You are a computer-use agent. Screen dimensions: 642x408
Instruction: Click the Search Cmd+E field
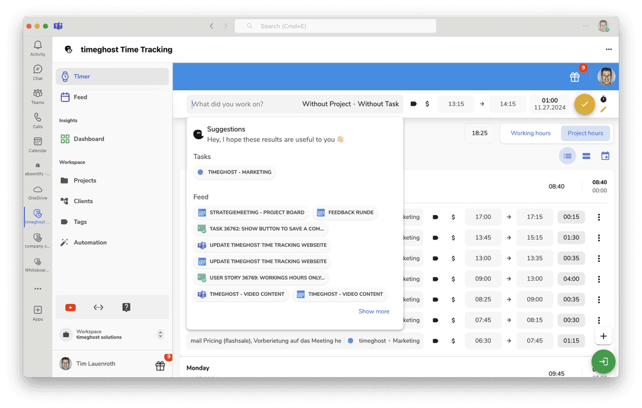click(x=335, y=26)
